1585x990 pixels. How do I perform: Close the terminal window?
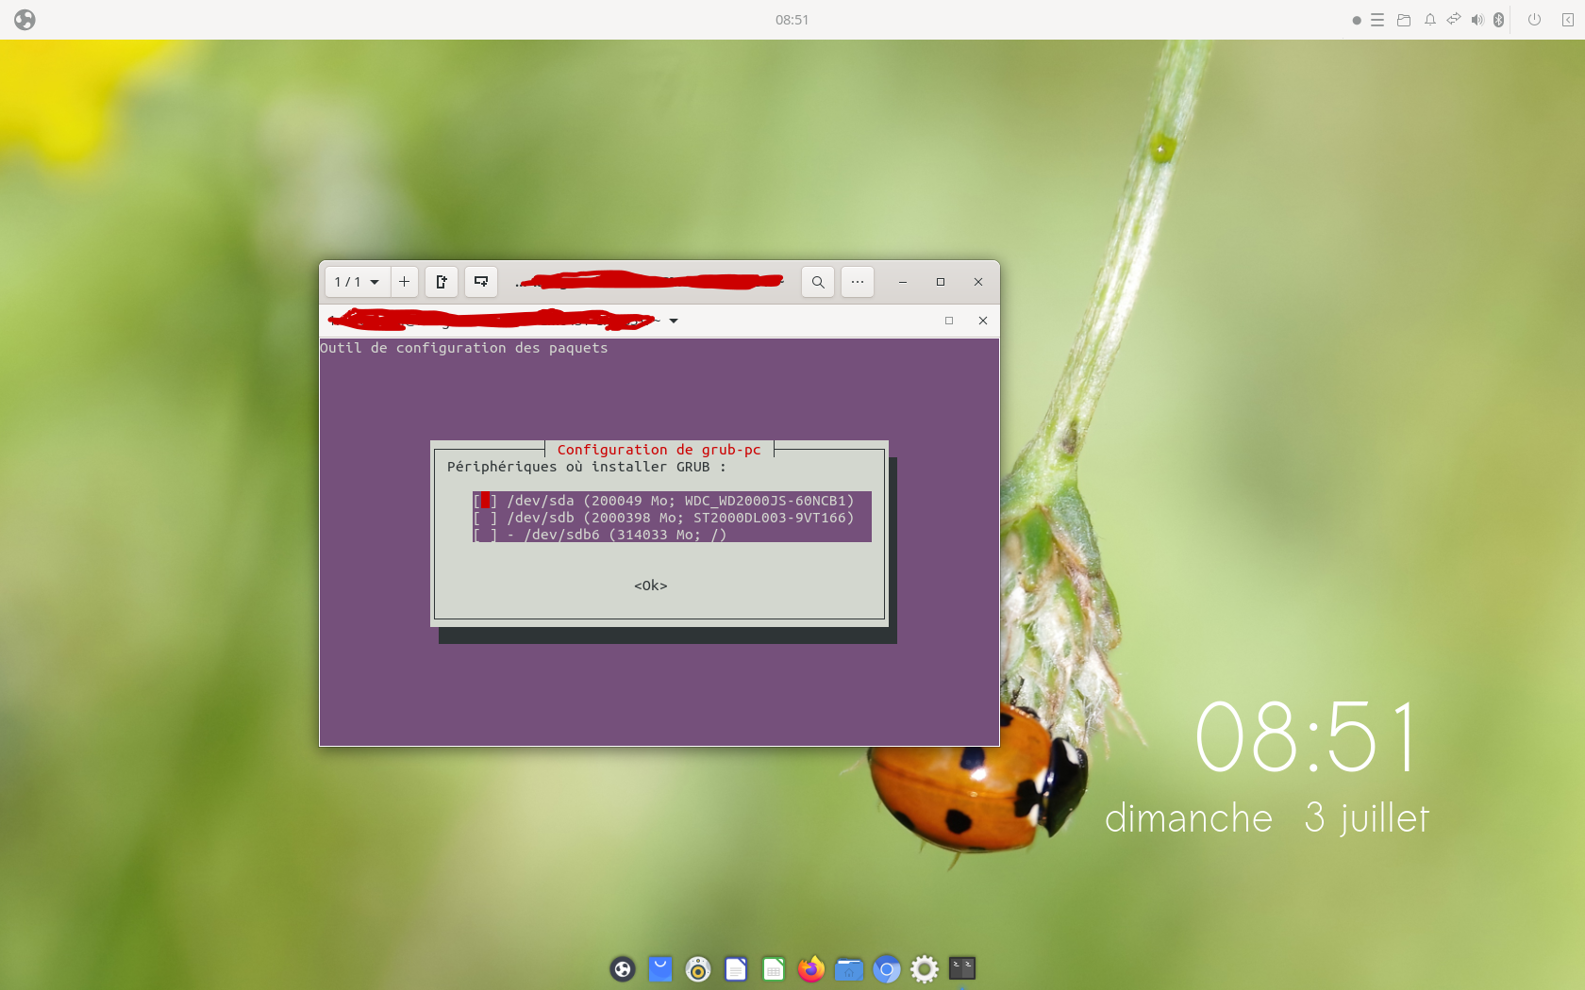coord(978,282)
